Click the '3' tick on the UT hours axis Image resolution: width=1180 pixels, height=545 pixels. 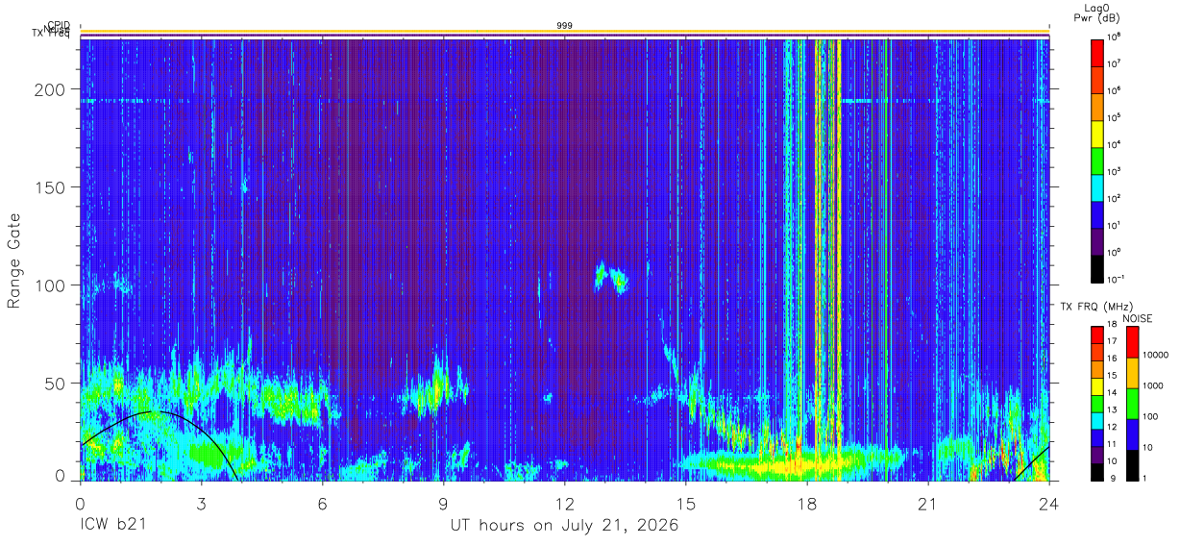point(201,503)
